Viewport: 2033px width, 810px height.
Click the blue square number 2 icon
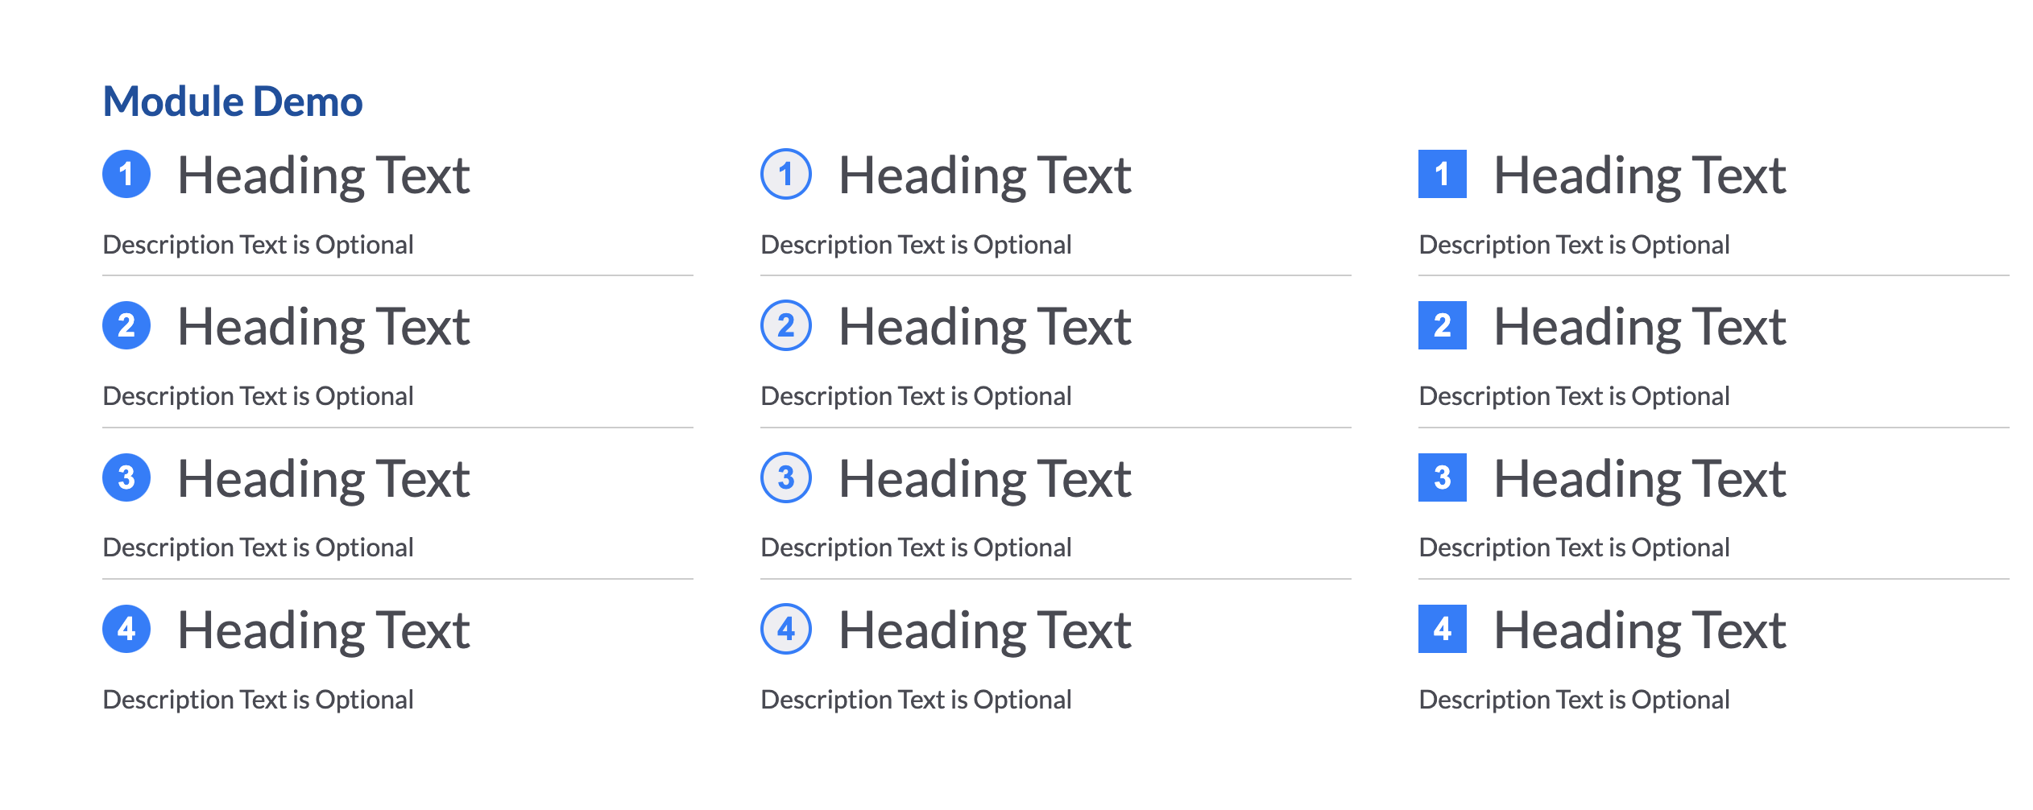(x=1442, y=325)
